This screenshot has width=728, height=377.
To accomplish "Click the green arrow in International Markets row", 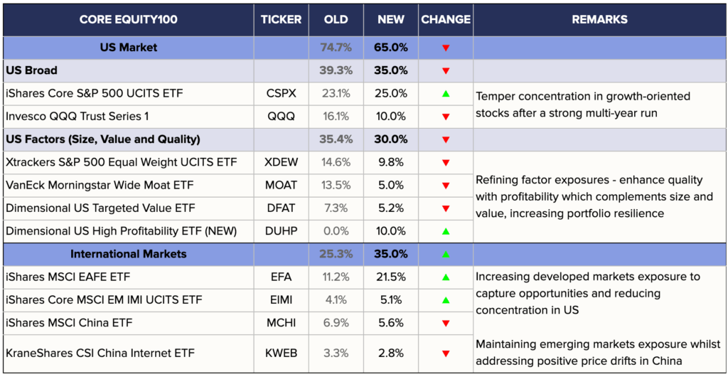I will pyautogui.click(x=446, y=254).
